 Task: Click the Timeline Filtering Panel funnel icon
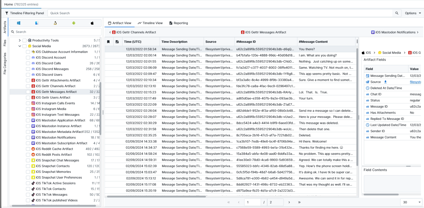(x=7, y=13)
